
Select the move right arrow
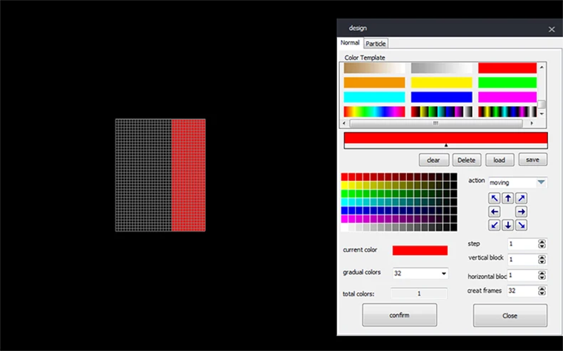[x=522, y=212]
